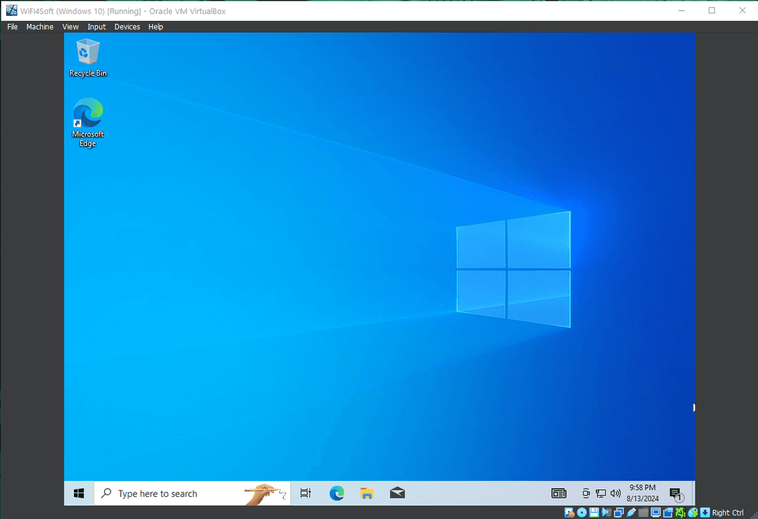Open Task View in the guest taskbar
This screenshot has height=519, width=758.
point(306,493)
